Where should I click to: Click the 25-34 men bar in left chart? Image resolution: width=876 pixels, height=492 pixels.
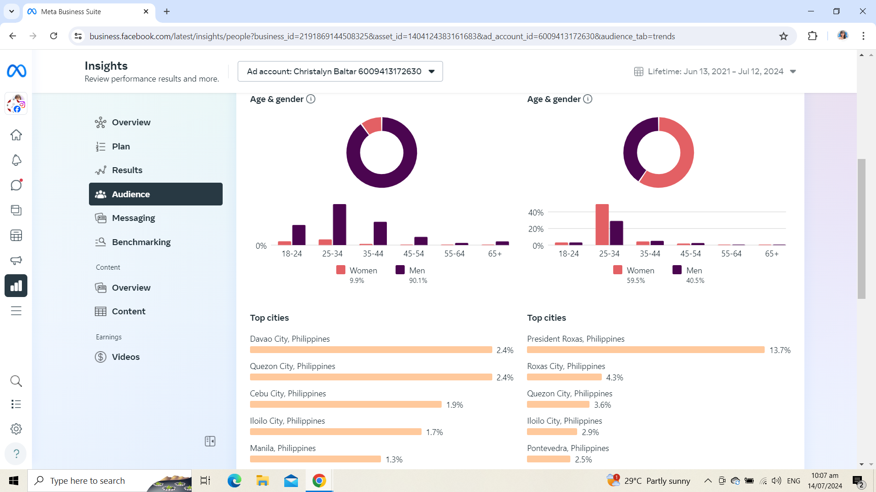coord(339,225)
